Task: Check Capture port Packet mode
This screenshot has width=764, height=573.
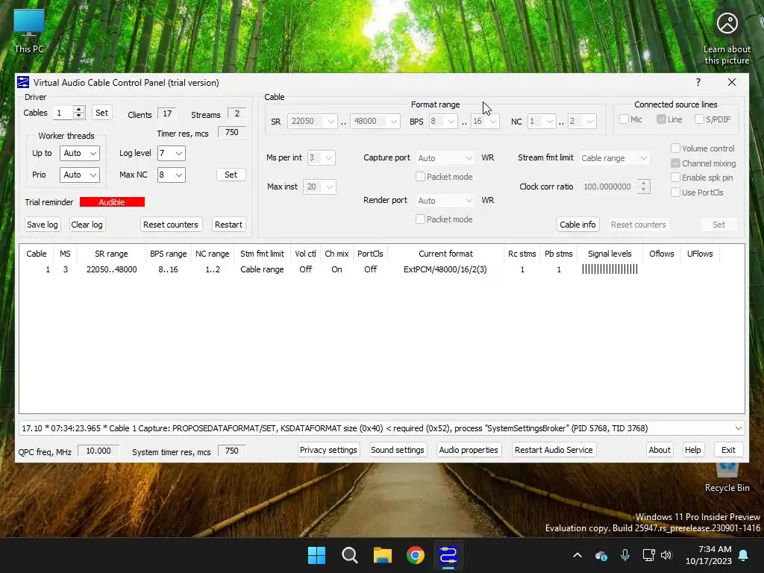Action: [420, 176]
